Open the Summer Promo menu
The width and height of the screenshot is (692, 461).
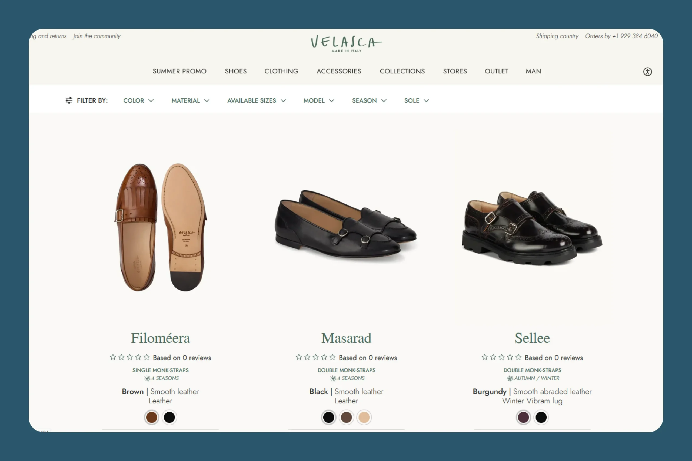click(179, 71)
